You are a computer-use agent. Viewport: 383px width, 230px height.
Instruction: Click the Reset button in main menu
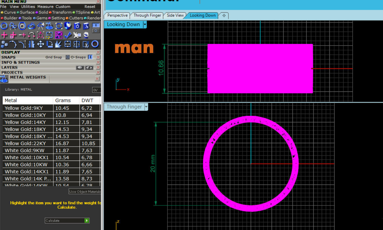pyautogui.click(x=90, y=6)
